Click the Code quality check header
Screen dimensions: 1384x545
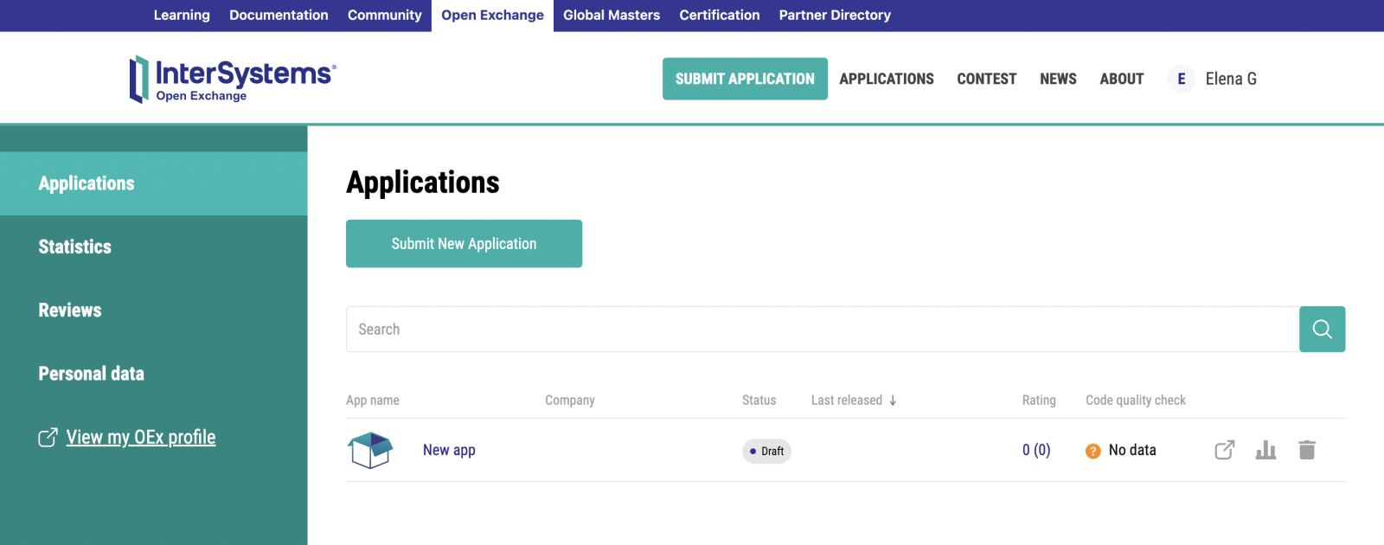[x=1136, y=401]
